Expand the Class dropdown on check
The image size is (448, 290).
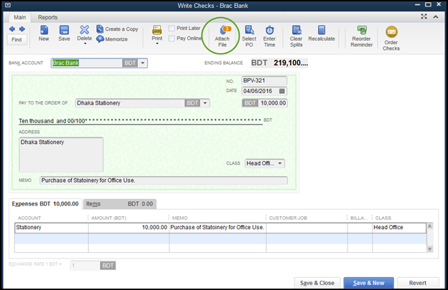279,163
